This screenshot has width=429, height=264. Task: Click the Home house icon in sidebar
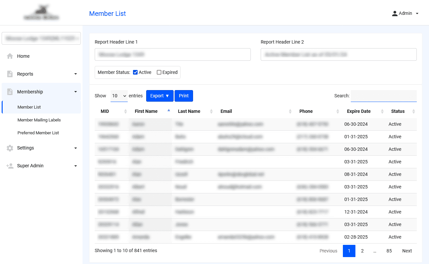(10, 56)
